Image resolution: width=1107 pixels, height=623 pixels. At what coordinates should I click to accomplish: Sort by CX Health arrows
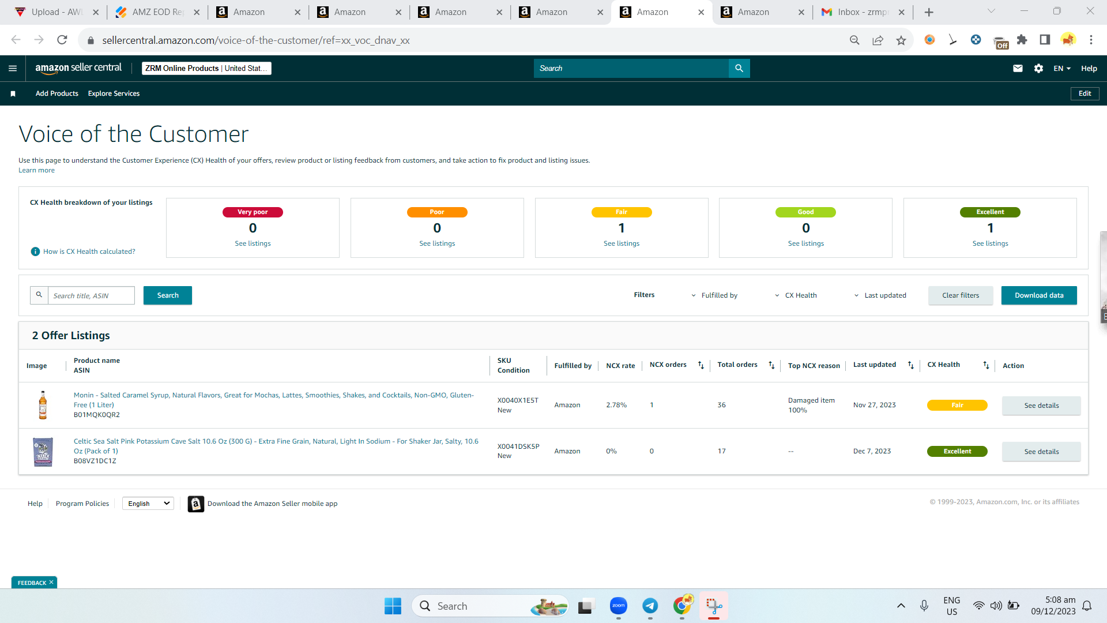[x=986, y=365]
